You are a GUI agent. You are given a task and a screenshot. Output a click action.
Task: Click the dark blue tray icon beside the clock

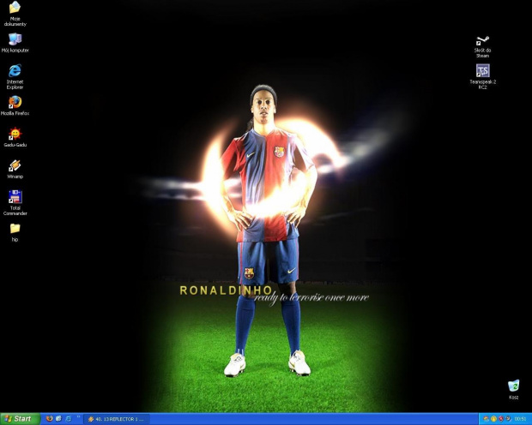point(508,419)
